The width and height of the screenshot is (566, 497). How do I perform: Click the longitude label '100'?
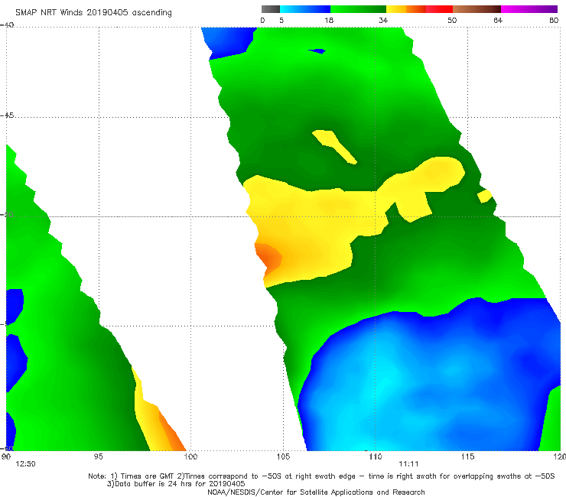[x=190, y=456]
